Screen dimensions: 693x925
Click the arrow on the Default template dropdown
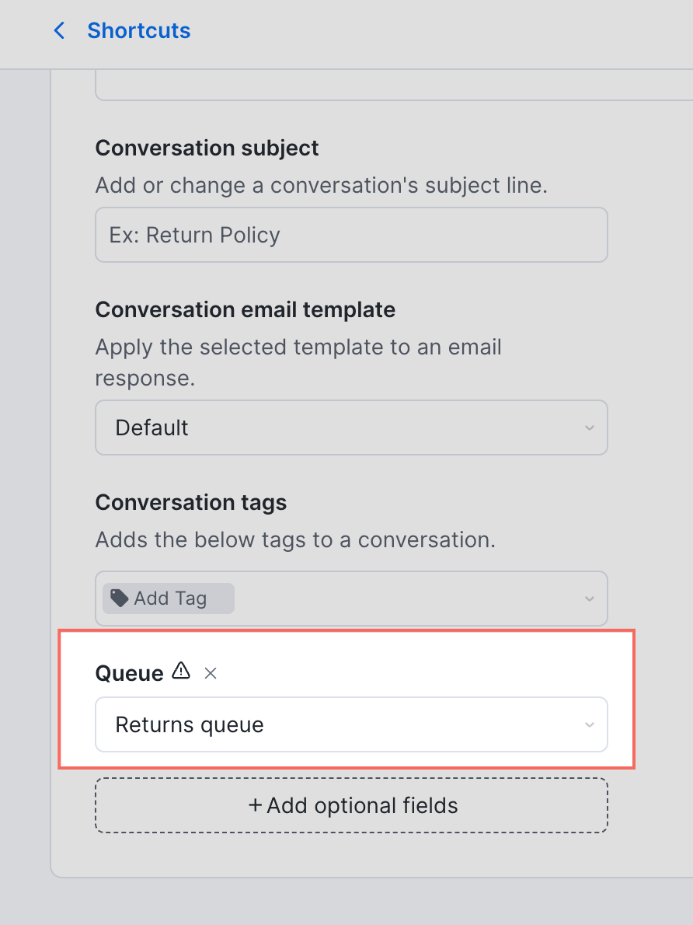(x=590, y=428)
